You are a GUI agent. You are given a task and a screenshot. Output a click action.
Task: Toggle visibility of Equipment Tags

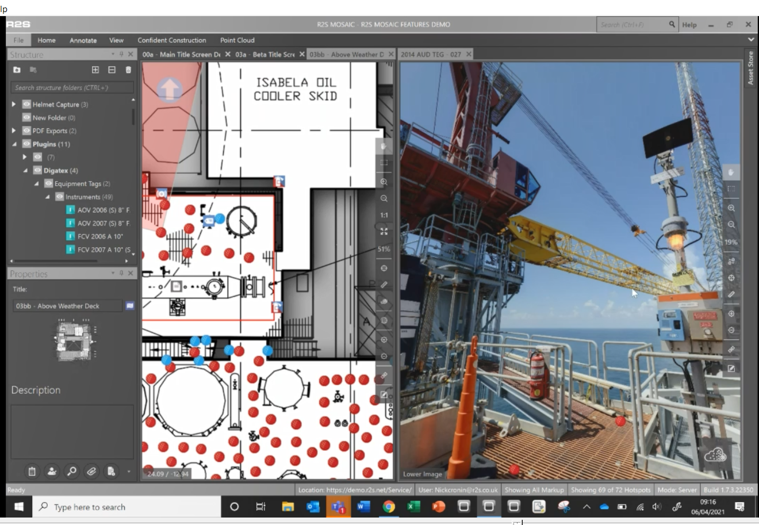tap(48, 183)
